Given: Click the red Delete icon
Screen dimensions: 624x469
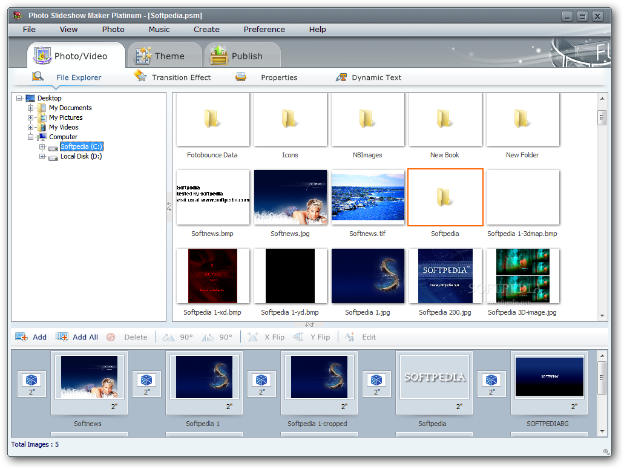Looking at the screenshot, I should [111, 337].
